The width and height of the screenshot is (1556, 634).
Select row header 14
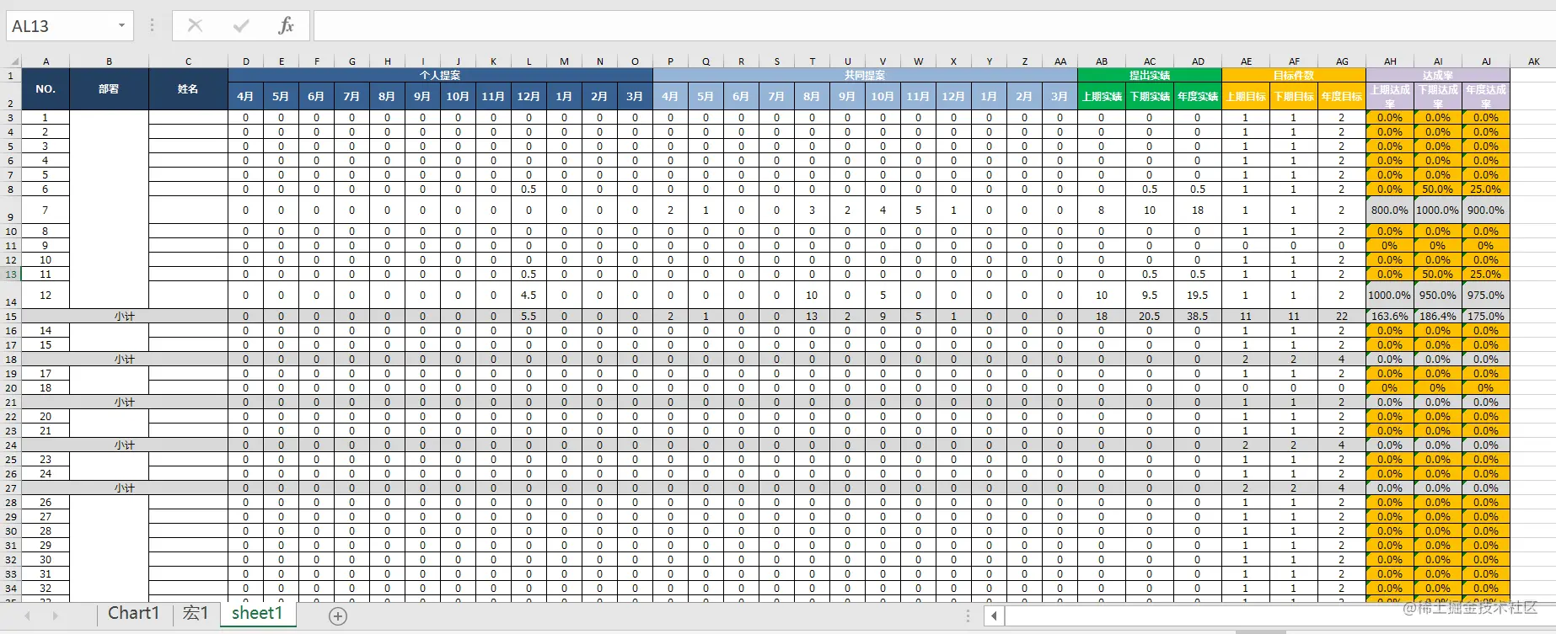click(x=10, y=295)
